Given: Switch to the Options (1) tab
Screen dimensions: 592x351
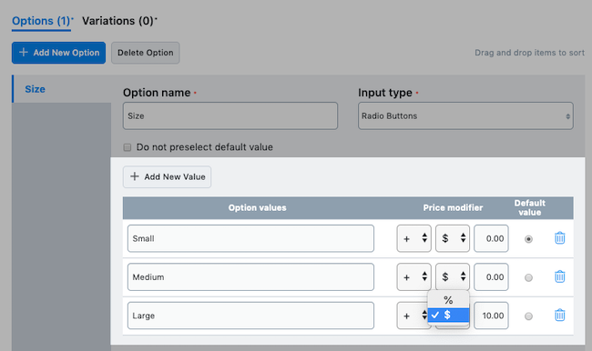Looking at the screenshot, I should tap(42, 21).
